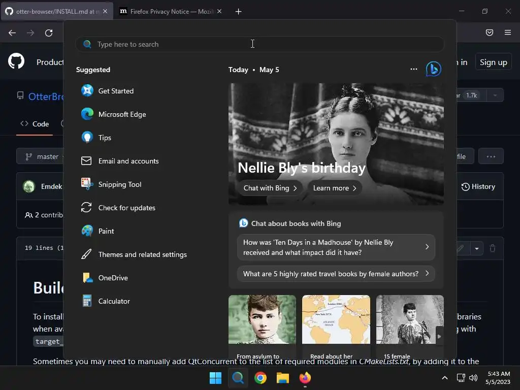
Task: Reload the page in Firefox
Action: click(x=49, y=33)
